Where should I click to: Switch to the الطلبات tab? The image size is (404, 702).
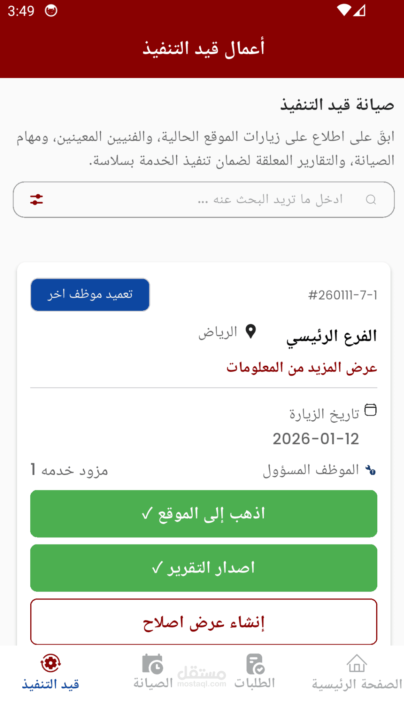coord(255,683)
